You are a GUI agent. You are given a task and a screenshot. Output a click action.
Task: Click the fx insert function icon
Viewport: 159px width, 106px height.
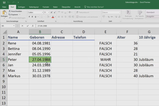click(x=33, y=26)
